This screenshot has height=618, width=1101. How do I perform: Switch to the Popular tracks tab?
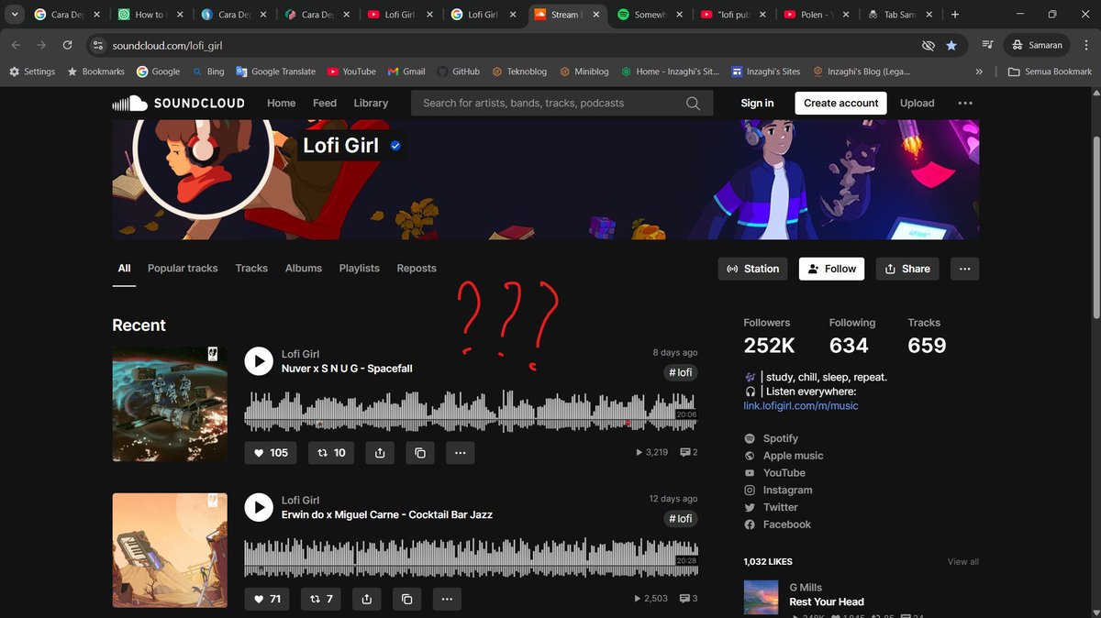coord(183,269)
